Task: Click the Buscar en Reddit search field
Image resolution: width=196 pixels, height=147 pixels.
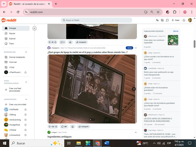Action: coord(96,20)
